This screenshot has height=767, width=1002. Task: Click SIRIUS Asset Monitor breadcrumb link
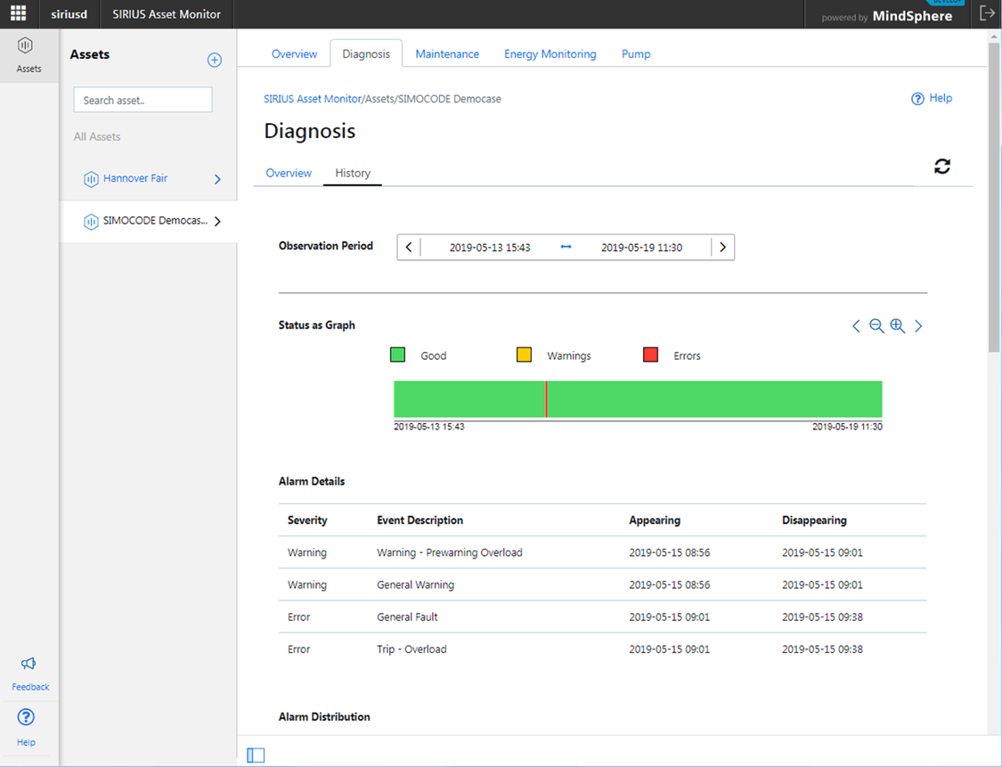pos(313,99)
